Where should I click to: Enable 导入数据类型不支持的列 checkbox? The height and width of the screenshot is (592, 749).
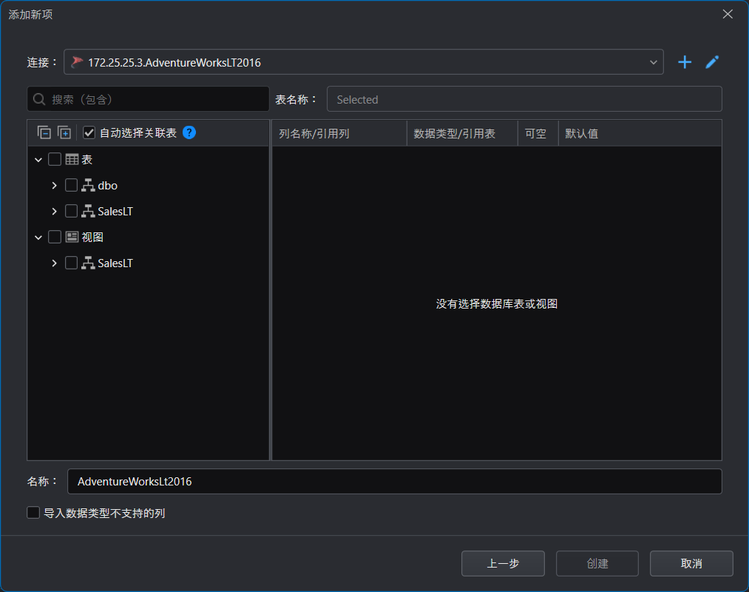pos(33,513)
